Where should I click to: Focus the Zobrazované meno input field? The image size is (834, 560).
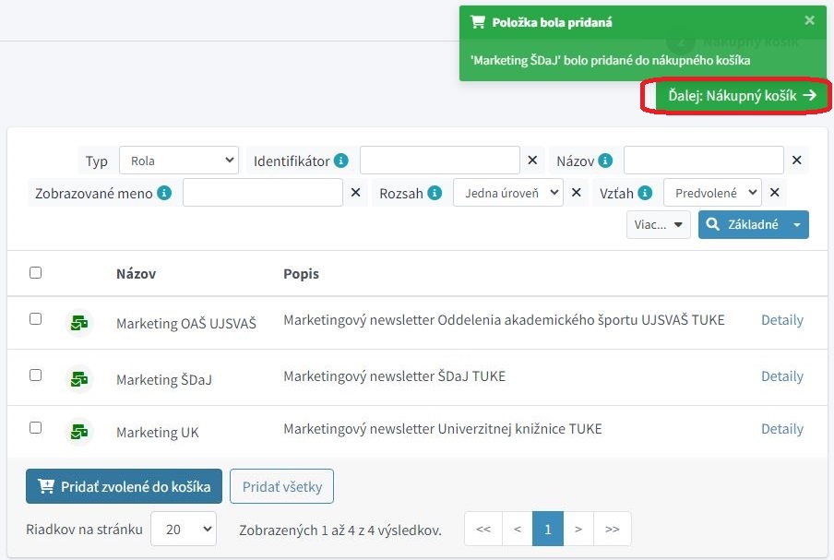tap(263, 193)
